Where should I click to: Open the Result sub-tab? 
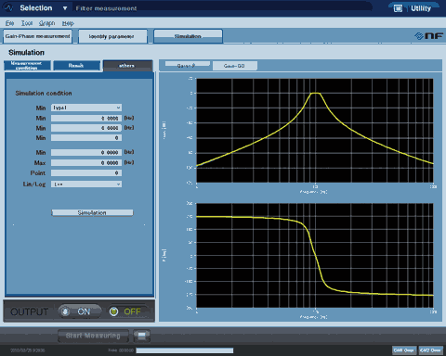[x=76, y=66]
